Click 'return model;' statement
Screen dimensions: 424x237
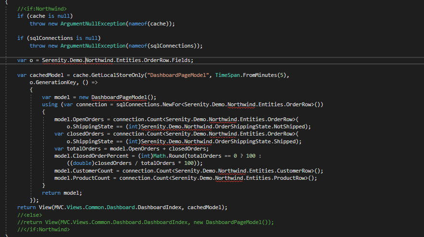click(62, 193)
